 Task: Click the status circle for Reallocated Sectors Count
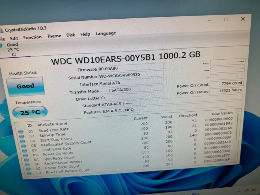click(23, 146)
